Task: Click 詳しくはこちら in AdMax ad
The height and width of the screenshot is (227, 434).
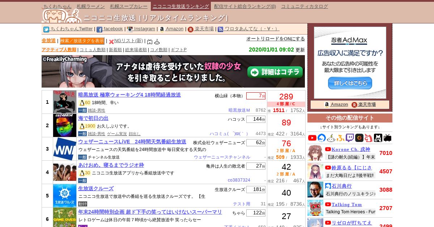Action: point(350,83)
